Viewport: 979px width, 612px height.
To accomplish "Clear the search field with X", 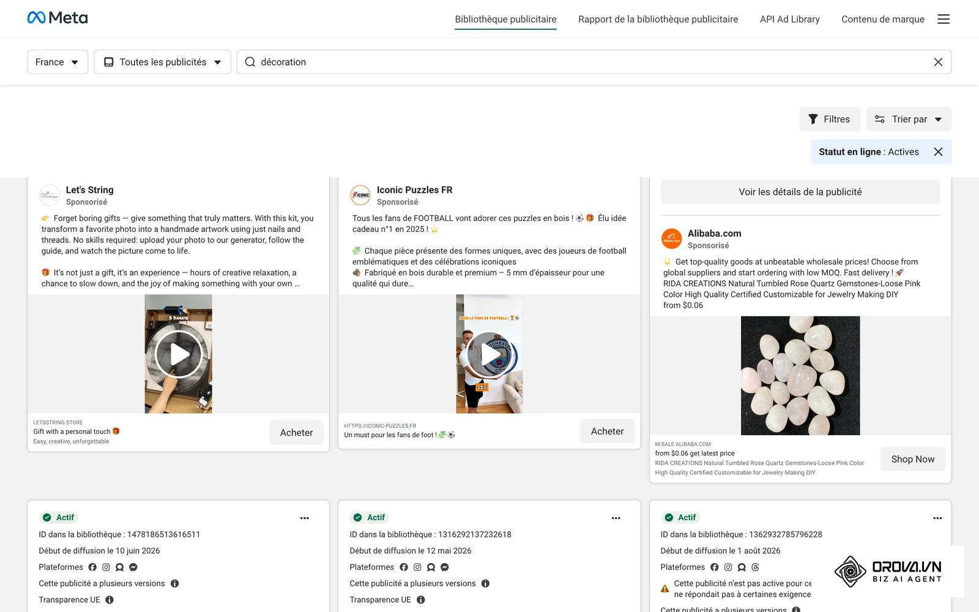I will pos(938,62).
